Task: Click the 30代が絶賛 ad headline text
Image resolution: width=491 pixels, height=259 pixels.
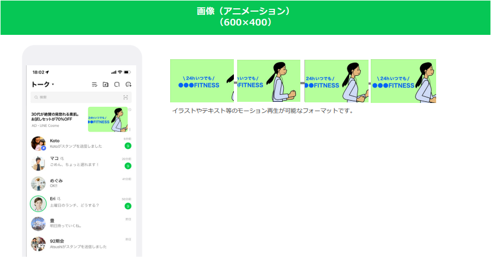Action: coord(55,117)
